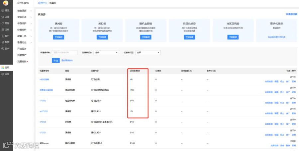Viewport: 299px width, 151px height.
Task: Open 店铺 shop section in the sidebar
Action: (6, 17)
